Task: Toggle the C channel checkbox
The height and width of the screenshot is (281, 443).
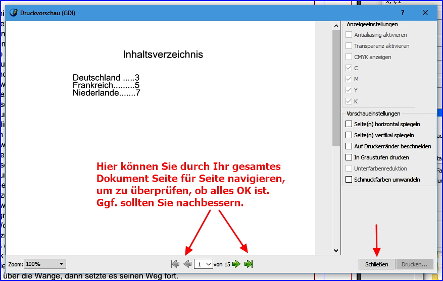Action: pyautogui.click(x=349, y=68)
